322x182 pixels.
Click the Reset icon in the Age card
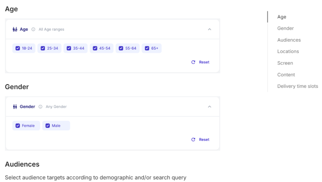(x=193, y=62)
